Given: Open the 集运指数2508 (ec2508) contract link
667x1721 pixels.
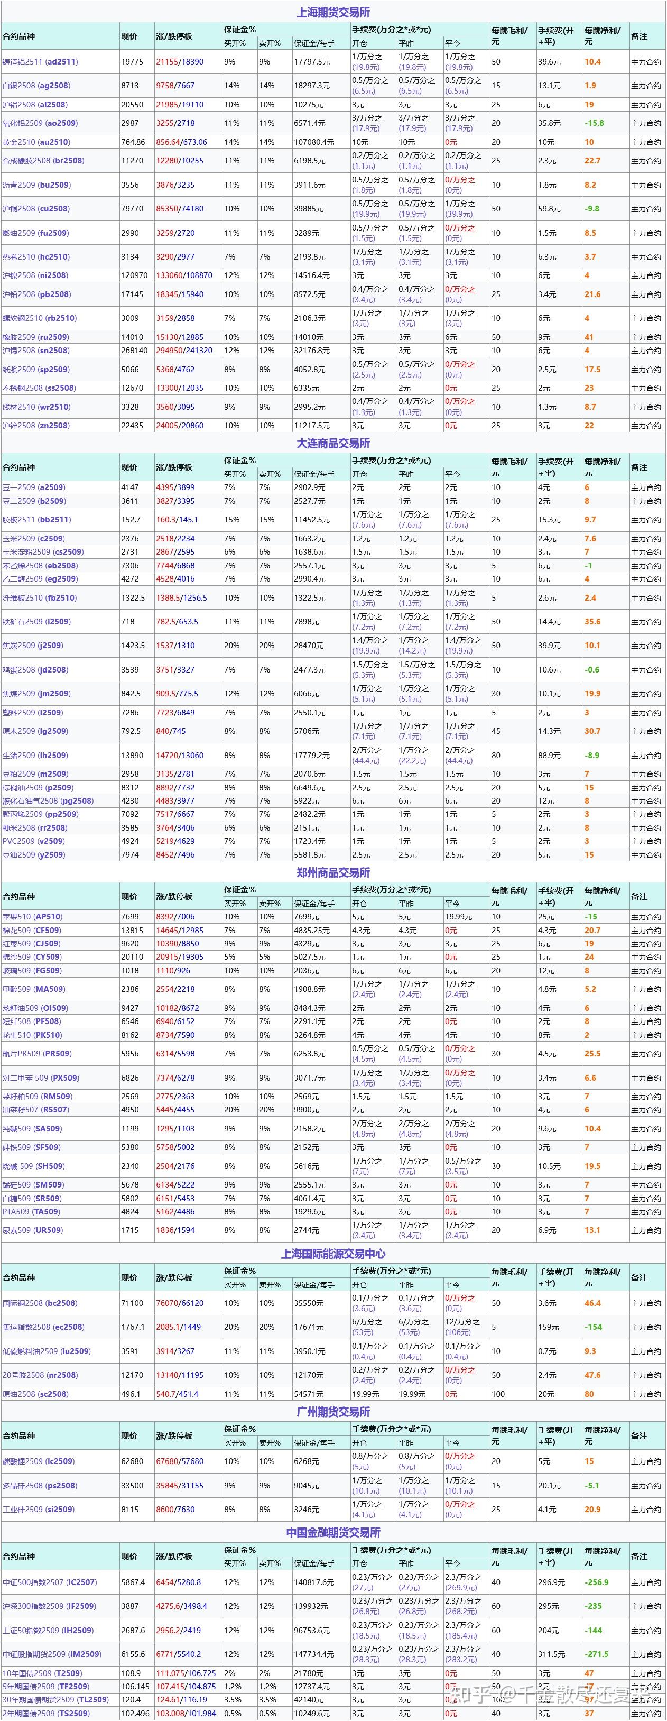Looking at the screenshot, I should (x=43, y=1327).
